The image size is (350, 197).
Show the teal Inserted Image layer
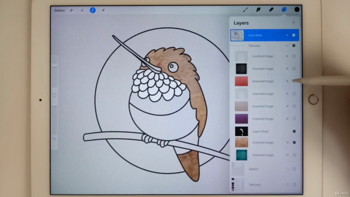click(x=294, y=155)
